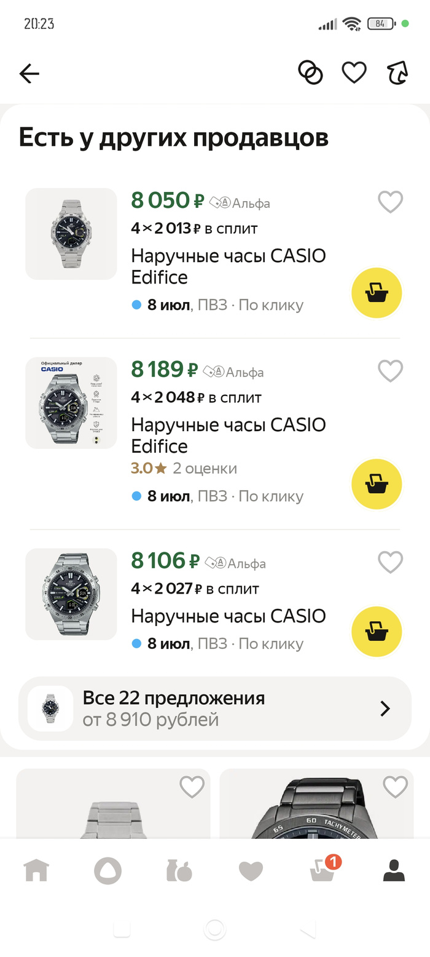Open the 3.0 star, 2 ratings review link
Viewport: 430px width, 957px height.
pyautogui.click(x=184, y=469)
